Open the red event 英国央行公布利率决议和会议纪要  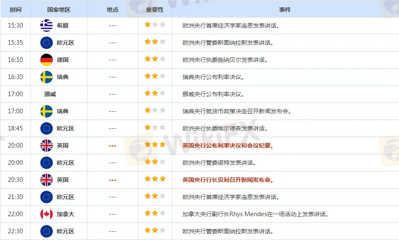pos(228,146)
